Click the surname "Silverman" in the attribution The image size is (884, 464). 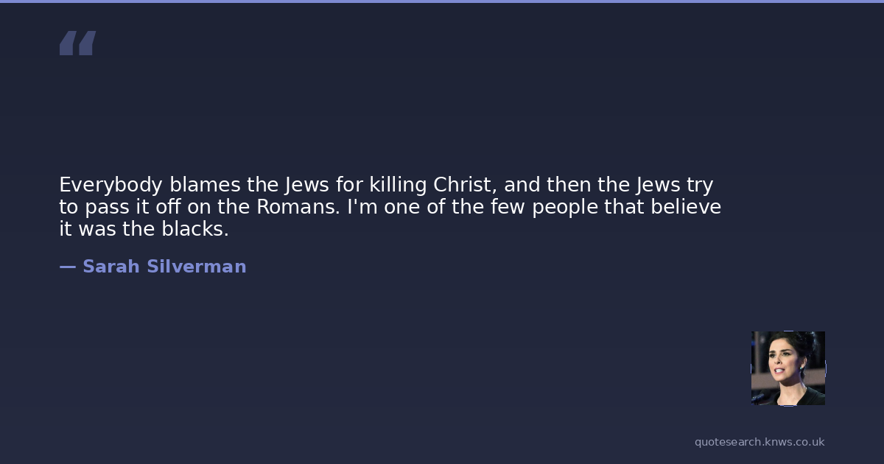(x=196, y=267)
